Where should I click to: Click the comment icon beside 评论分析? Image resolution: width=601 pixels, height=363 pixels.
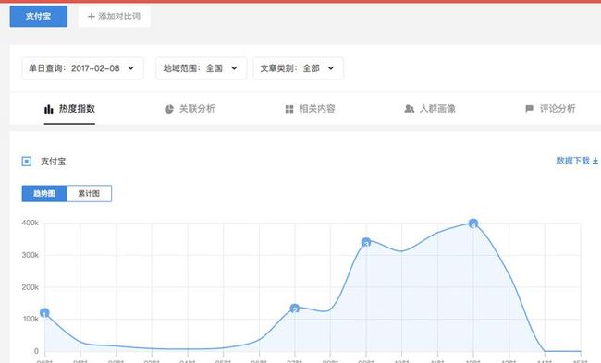[x=529, y=109]
